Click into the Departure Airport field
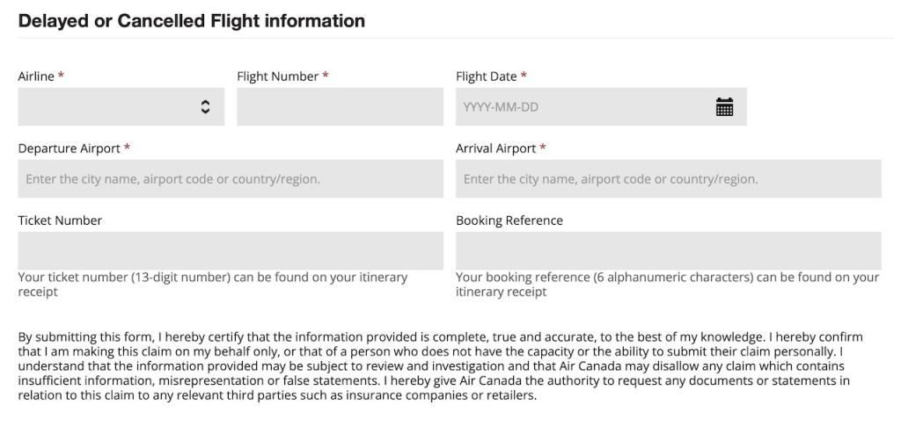The width and height of the screenshot is (901, 434). click(231, 179)
